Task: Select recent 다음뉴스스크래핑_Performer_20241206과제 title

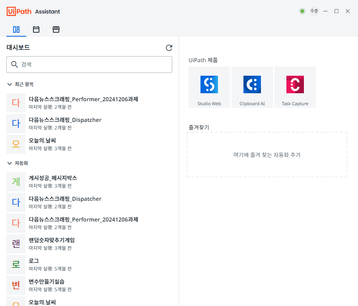Action: point(84,99)
